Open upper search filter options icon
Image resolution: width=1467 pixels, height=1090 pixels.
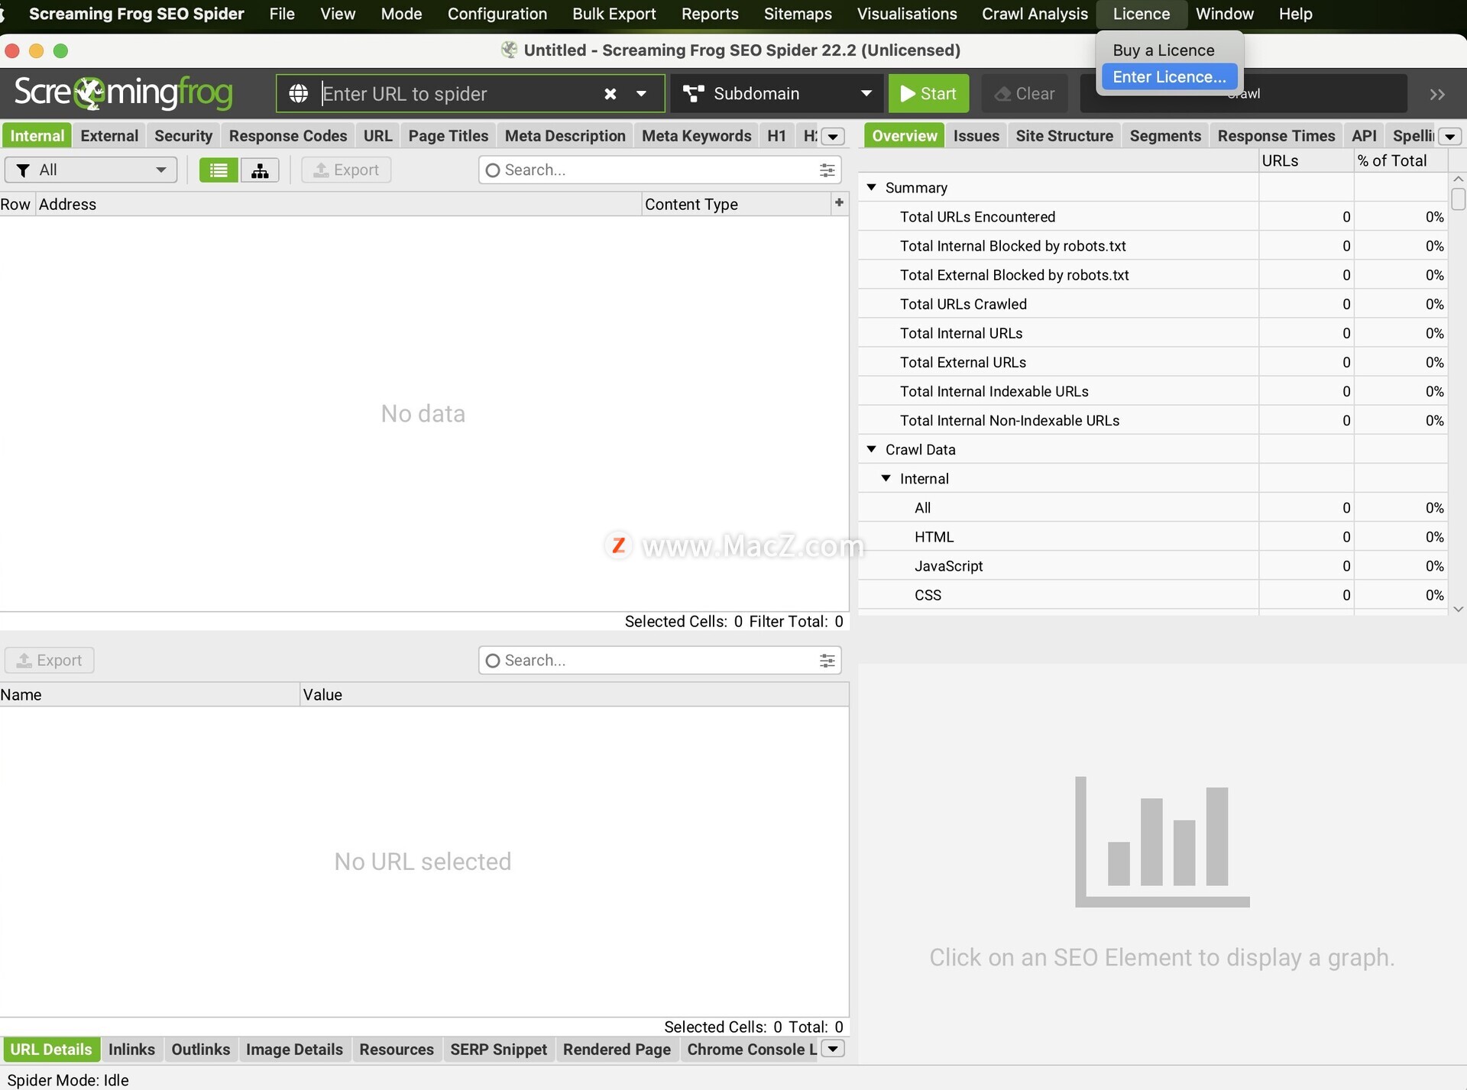tap(827, 170)
